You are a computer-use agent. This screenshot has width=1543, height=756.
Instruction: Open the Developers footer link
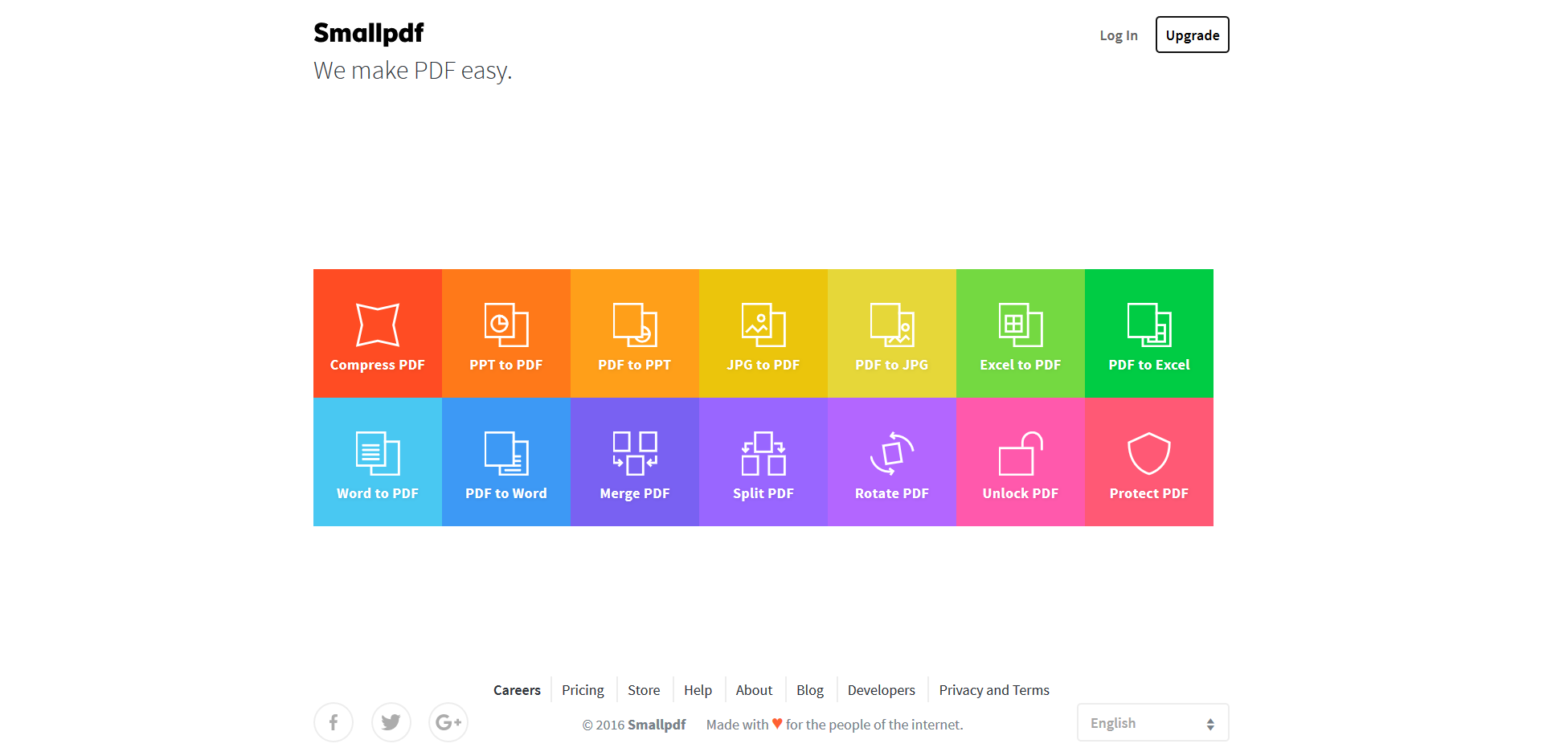coord(882,690)
